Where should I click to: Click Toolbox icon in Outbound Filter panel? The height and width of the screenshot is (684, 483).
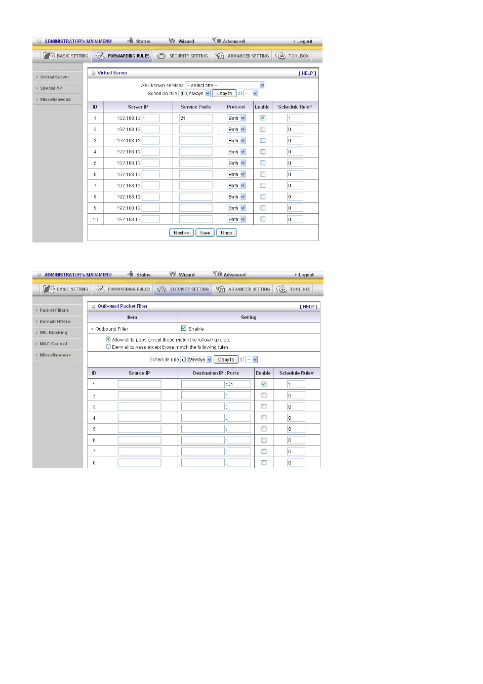pyautogui.click(x=281, y=289)
